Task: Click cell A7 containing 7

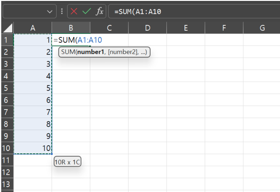Action: [x=33, y=112]
